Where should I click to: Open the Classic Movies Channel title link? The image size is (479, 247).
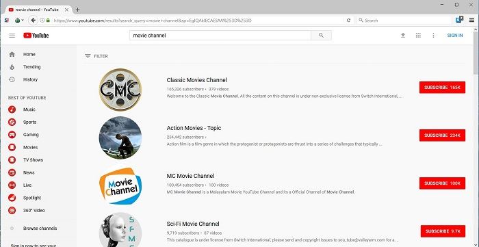tap(197, 80)
